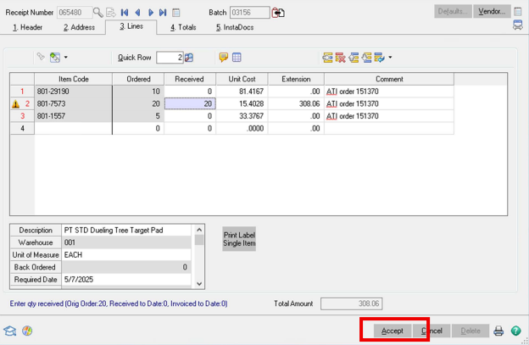
Task: Click the Quick Row jump icon
Action: click(x=189, y=58)
